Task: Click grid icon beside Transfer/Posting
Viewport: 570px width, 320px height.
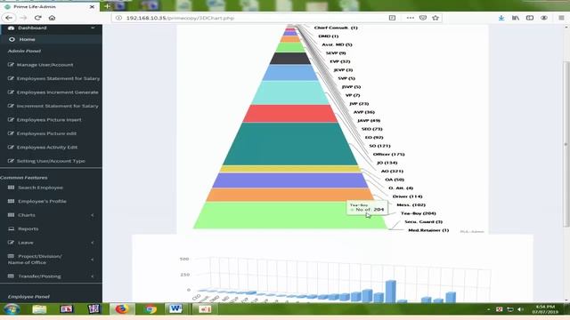Action: coord(12,276)
